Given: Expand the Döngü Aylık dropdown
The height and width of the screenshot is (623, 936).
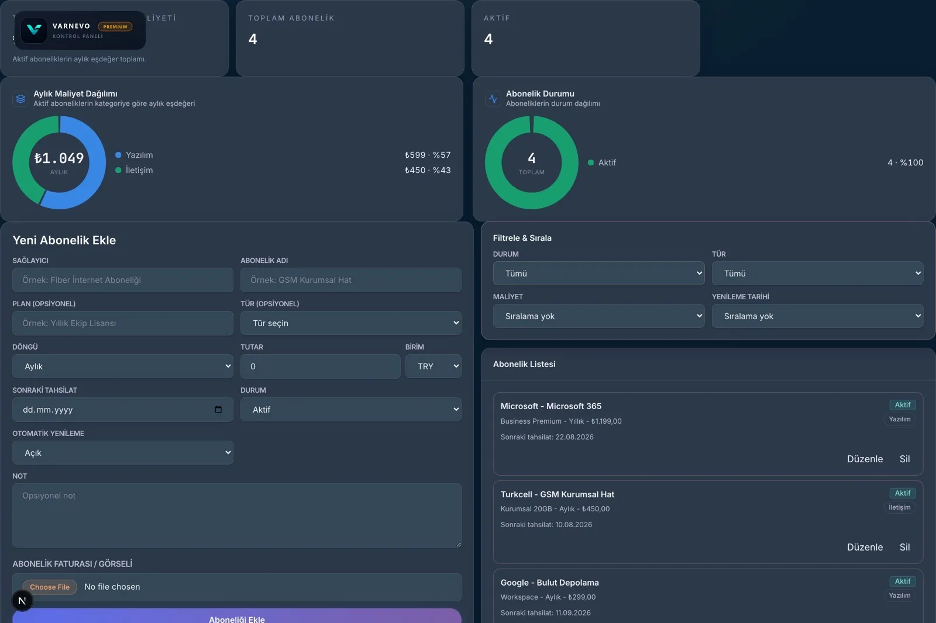Looking at the screenshot, I should tap(123, 366).
